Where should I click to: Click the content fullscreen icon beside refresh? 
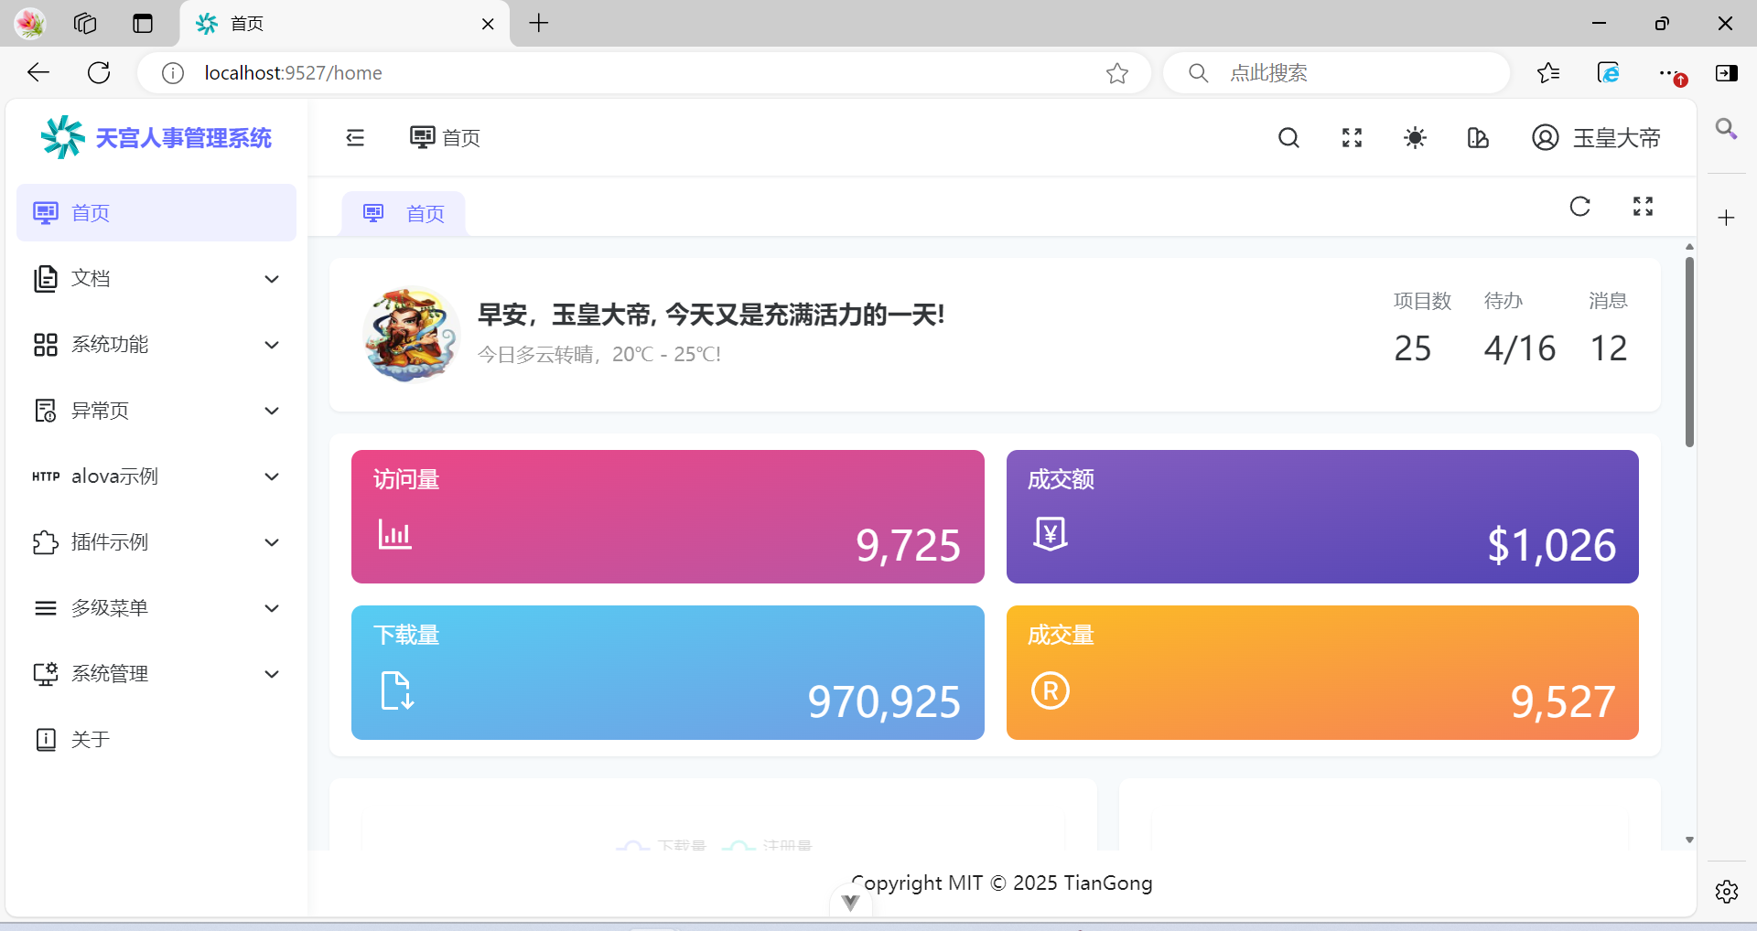click(1643, 206)
